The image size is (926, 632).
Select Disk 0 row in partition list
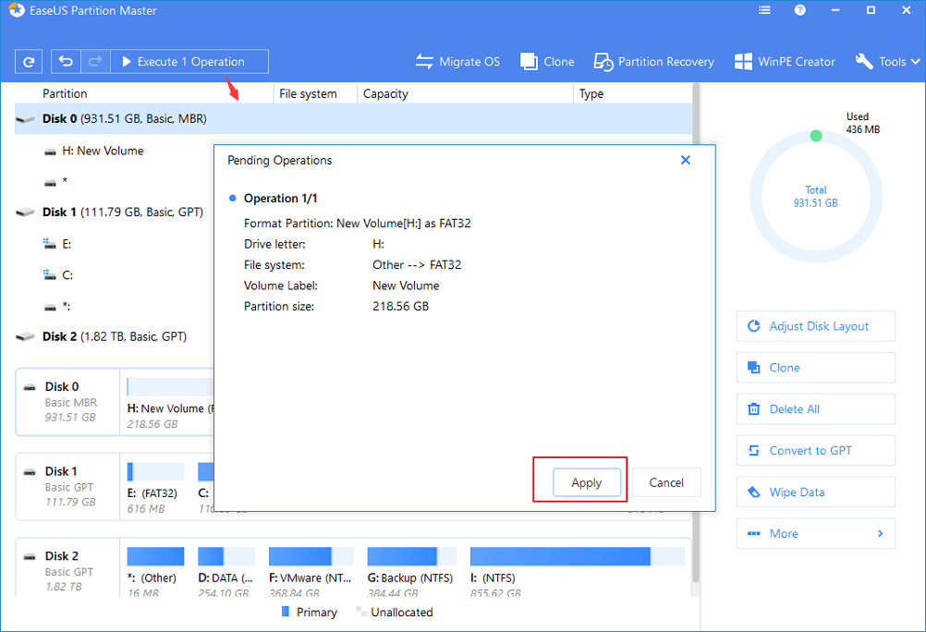(353, 118)
